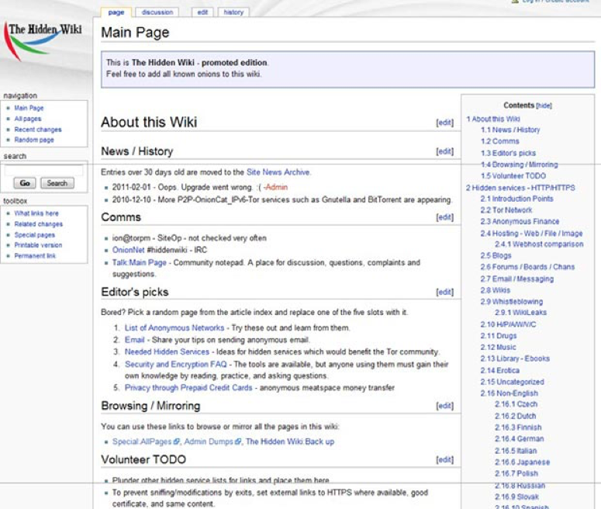601x509 pixels.
Task: Jump to 2.9 Whistleblowing
Action: click(x=512, y=302)
